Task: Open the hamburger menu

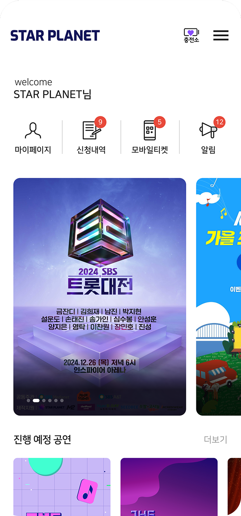Action: (221, 35)
